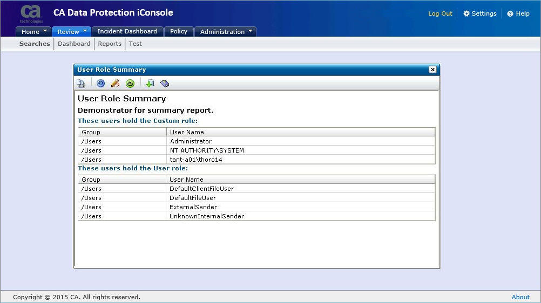
Task: Click Group header in Custom role table
Action: pyautogui.click(x=123, y=132)
